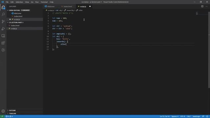The width and height of the screenshot is (210, 118).
Task: Open the Go menu
Action: (32, 2)
